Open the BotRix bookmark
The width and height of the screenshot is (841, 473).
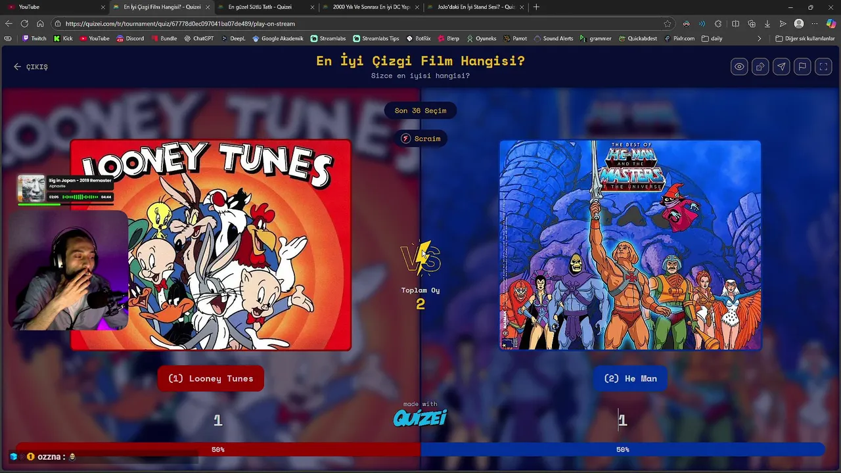pos(419,39)
